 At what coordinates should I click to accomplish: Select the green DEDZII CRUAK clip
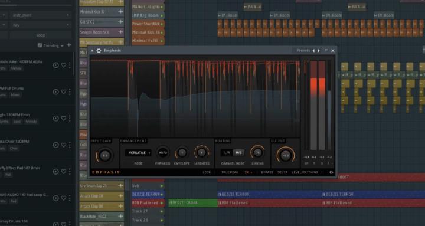click(192, 203)
